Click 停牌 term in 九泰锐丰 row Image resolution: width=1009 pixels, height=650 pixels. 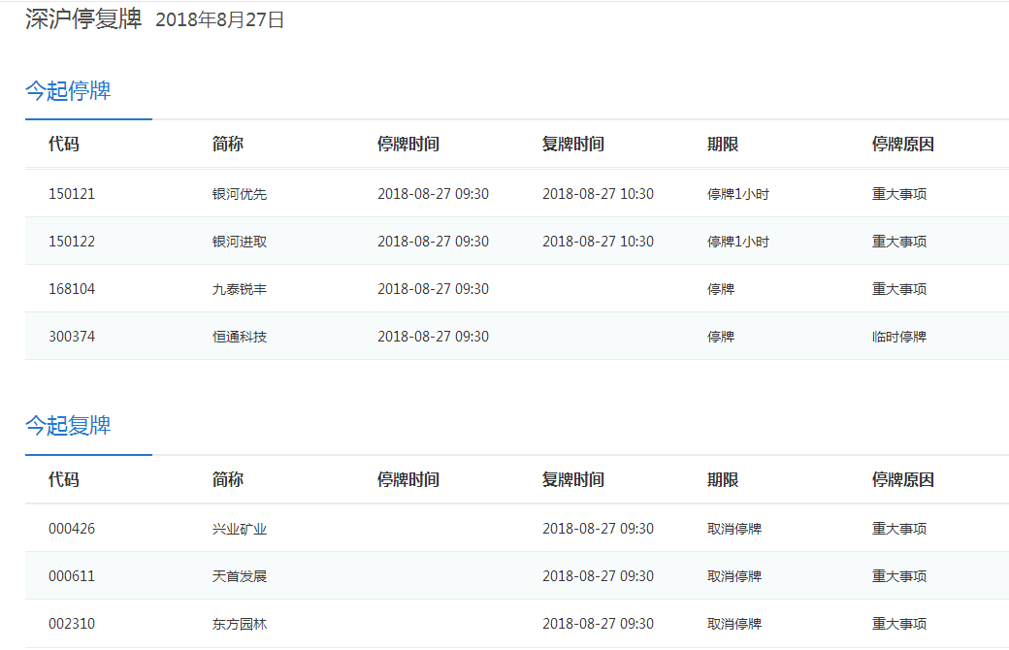point(721,289)
